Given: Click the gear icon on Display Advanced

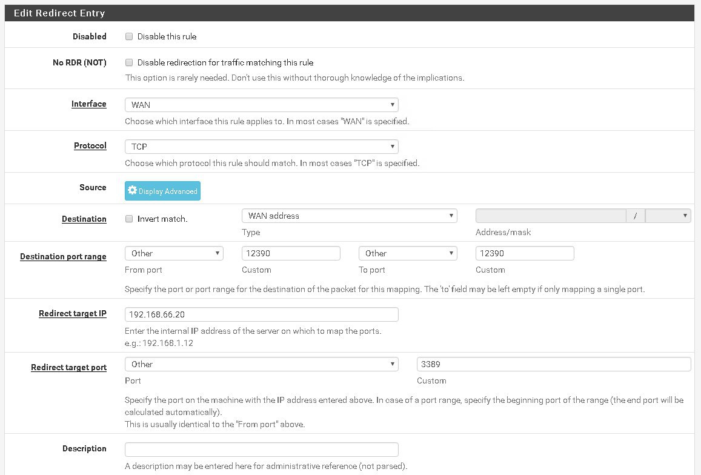Looking at the screenshot, I should 132,190.
